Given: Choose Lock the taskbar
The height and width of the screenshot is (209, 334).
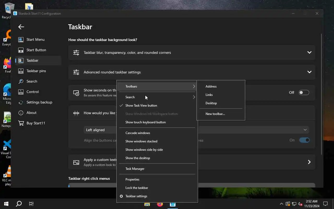Looking at the screenshot, I should (157, 188).
